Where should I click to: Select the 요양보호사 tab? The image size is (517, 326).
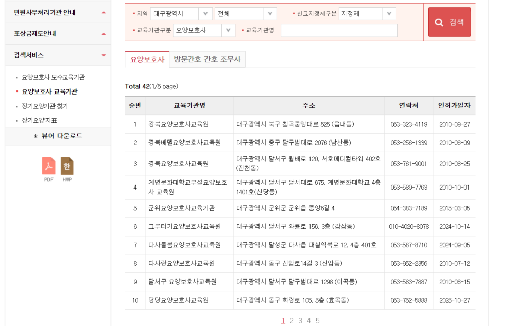point(147,59)
